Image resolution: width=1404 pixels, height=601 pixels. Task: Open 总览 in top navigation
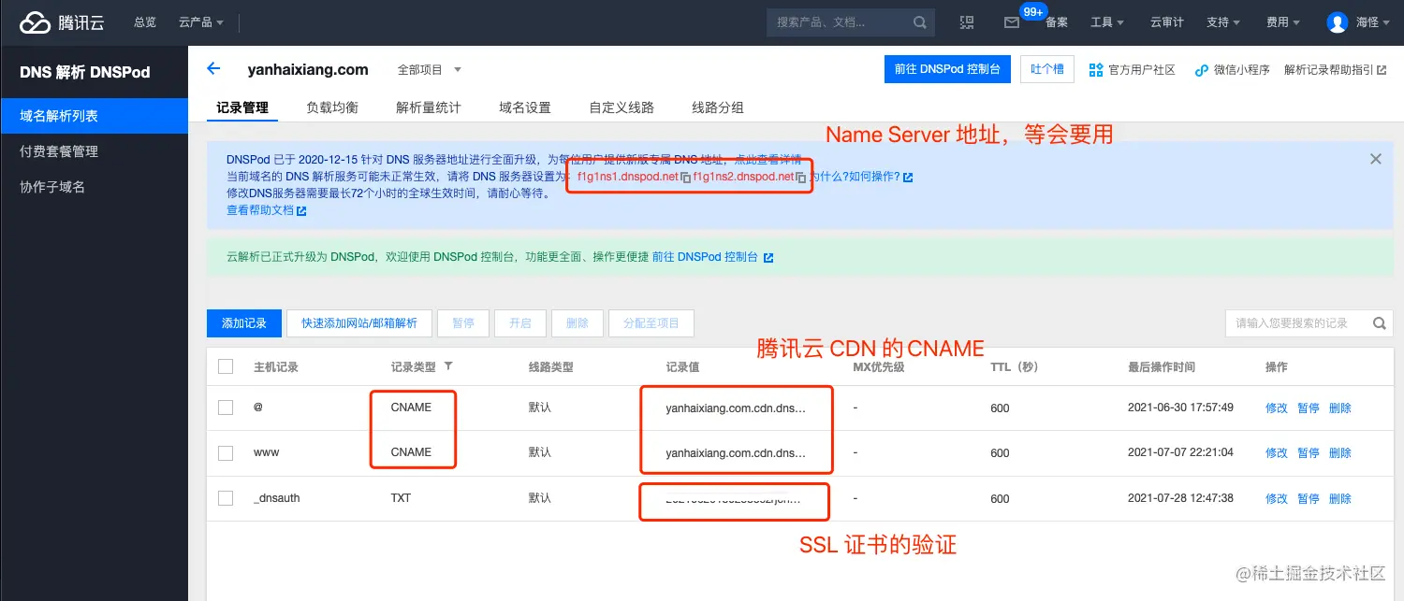point(145,22)
